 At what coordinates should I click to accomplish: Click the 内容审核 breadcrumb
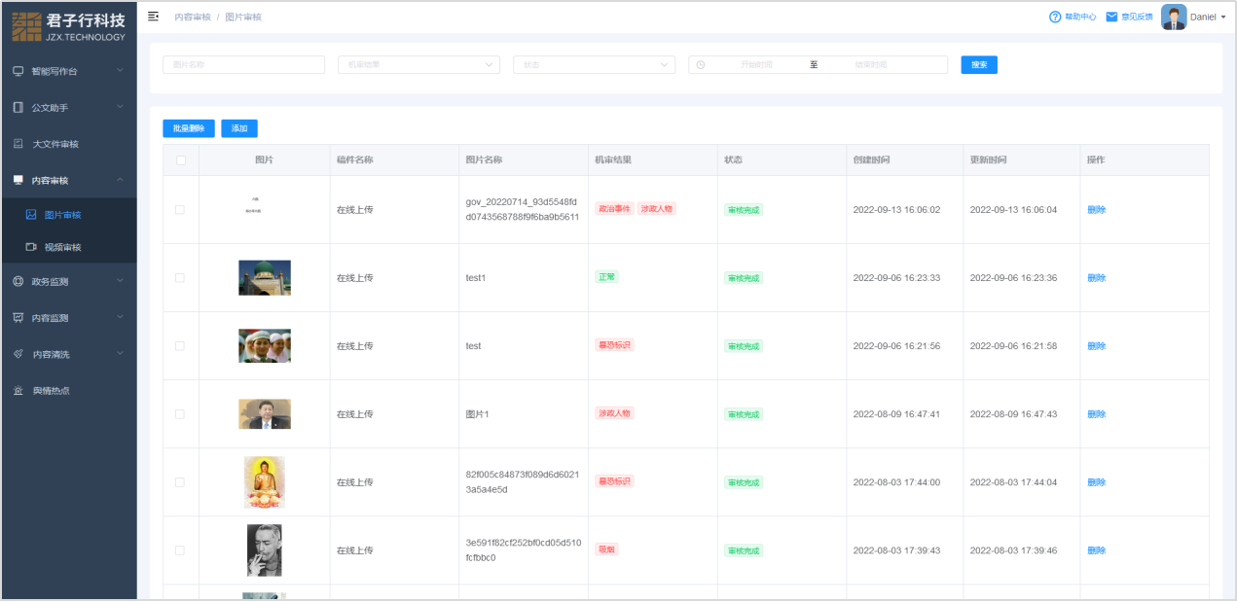click(x=192, y=18)
